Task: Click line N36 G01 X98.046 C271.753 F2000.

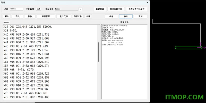Action: click(28, 27)
